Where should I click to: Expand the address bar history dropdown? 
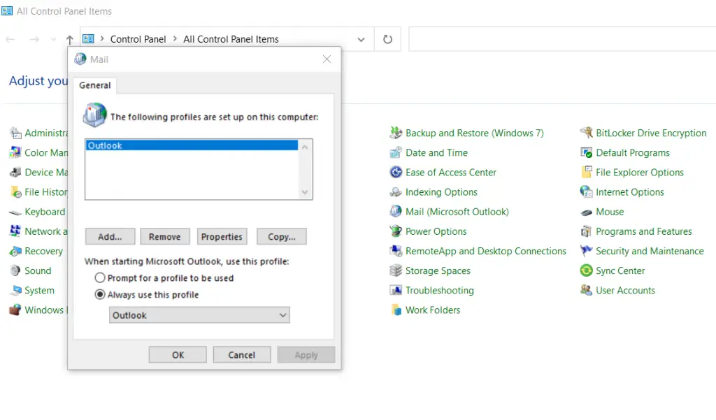[361, 39]
